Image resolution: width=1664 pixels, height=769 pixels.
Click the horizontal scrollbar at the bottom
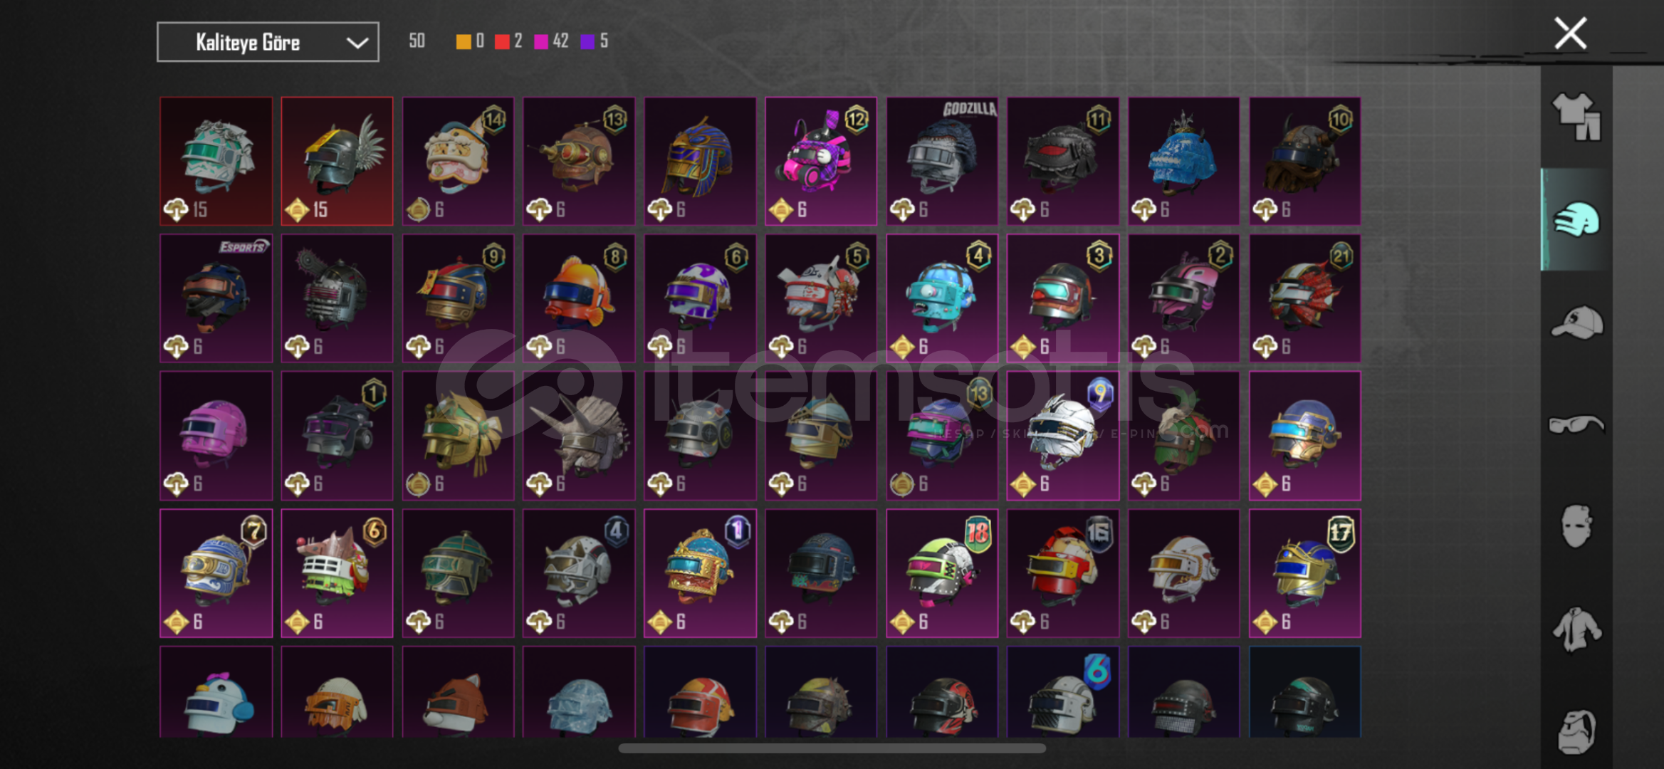point(832,748)
